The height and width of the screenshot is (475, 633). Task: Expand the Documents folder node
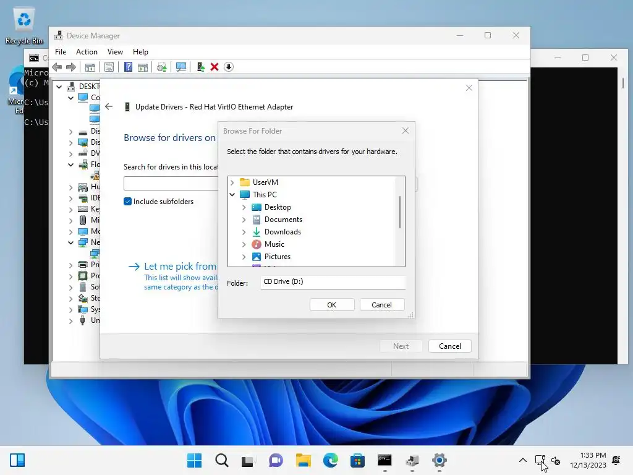[x=244, y=220]
